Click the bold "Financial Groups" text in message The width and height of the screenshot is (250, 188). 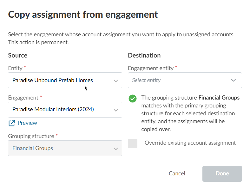(219, 98)
